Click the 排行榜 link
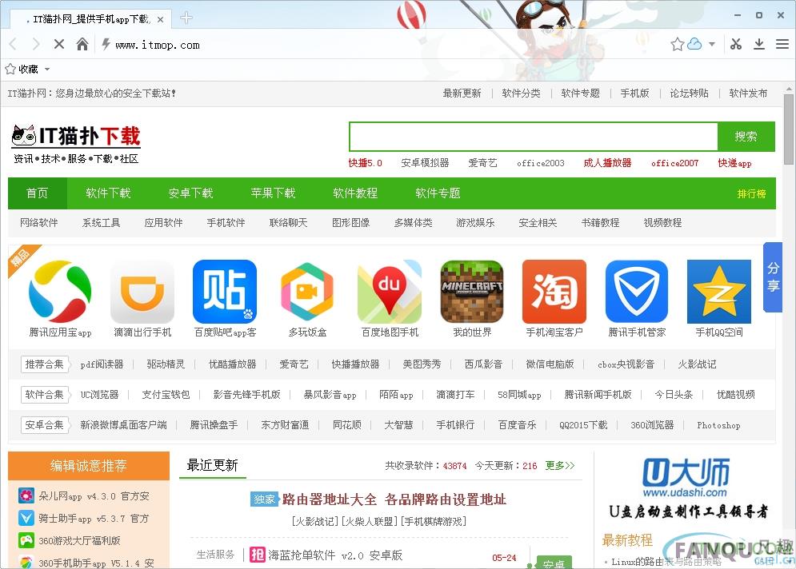Image resolution: width=796 pixels, height=569 pixels. tap(751, 193)
